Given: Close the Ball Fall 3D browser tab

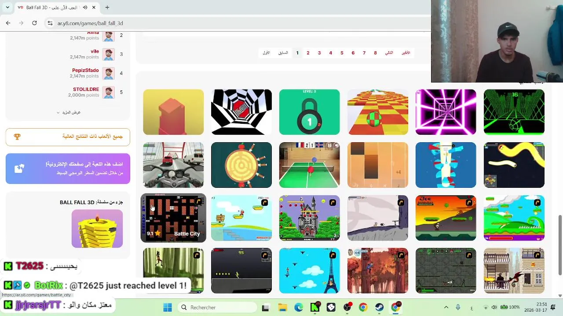Looking at the screenshot, I should 94,7.
